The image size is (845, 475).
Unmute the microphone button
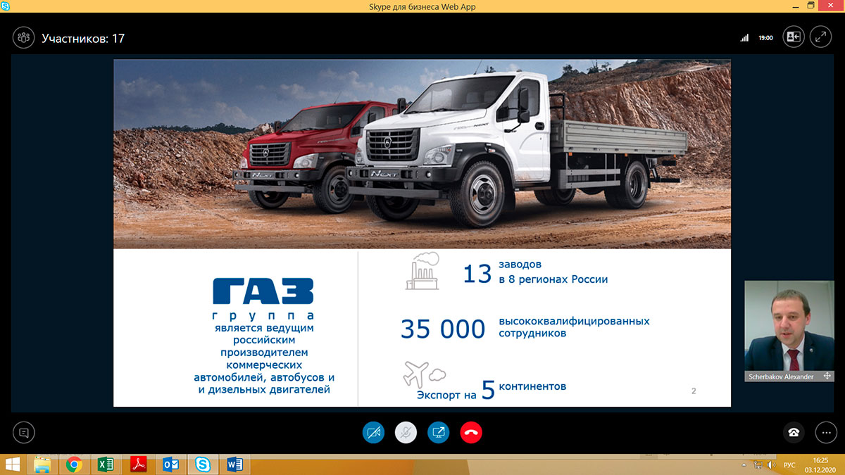[x=406, y=432]
